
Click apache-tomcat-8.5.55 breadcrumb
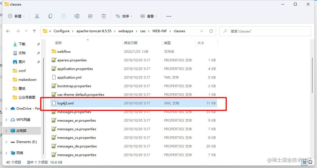click(x=94, y=31)
